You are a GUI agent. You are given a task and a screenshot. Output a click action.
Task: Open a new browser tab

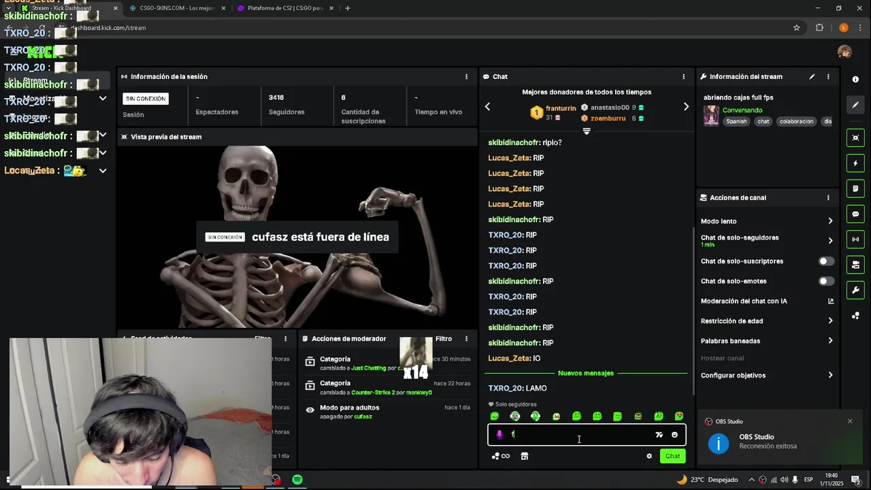[348, 8]
